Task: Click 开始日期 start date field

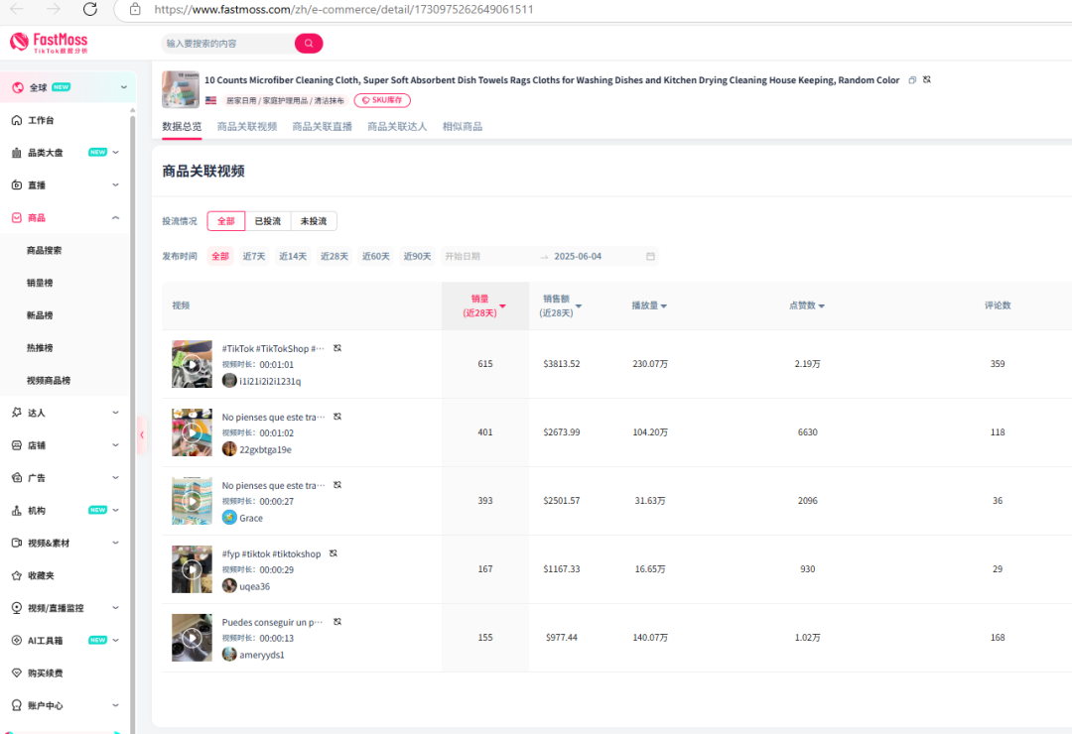Action: click(488, 256)
